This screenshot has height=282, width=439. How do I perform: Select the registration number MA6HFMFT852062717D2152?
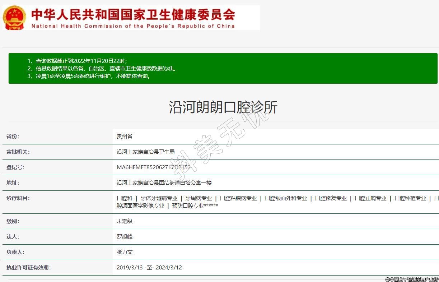[x=154, y=167]
